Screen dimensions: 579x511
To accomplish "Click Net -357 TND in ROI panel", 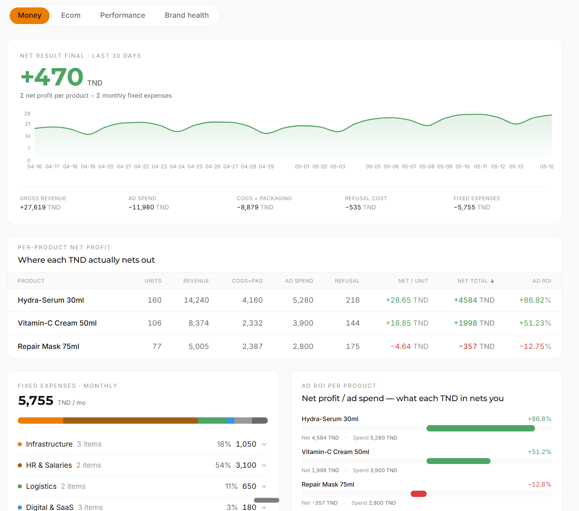I will point(320,503).
